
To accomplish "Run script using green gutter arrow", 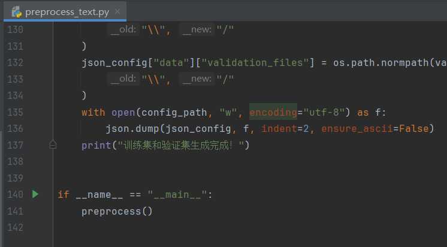I will coord(35,194).
